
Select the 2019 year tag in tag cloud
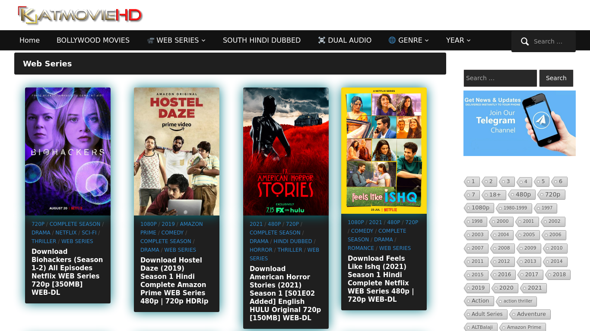(477, 288)
